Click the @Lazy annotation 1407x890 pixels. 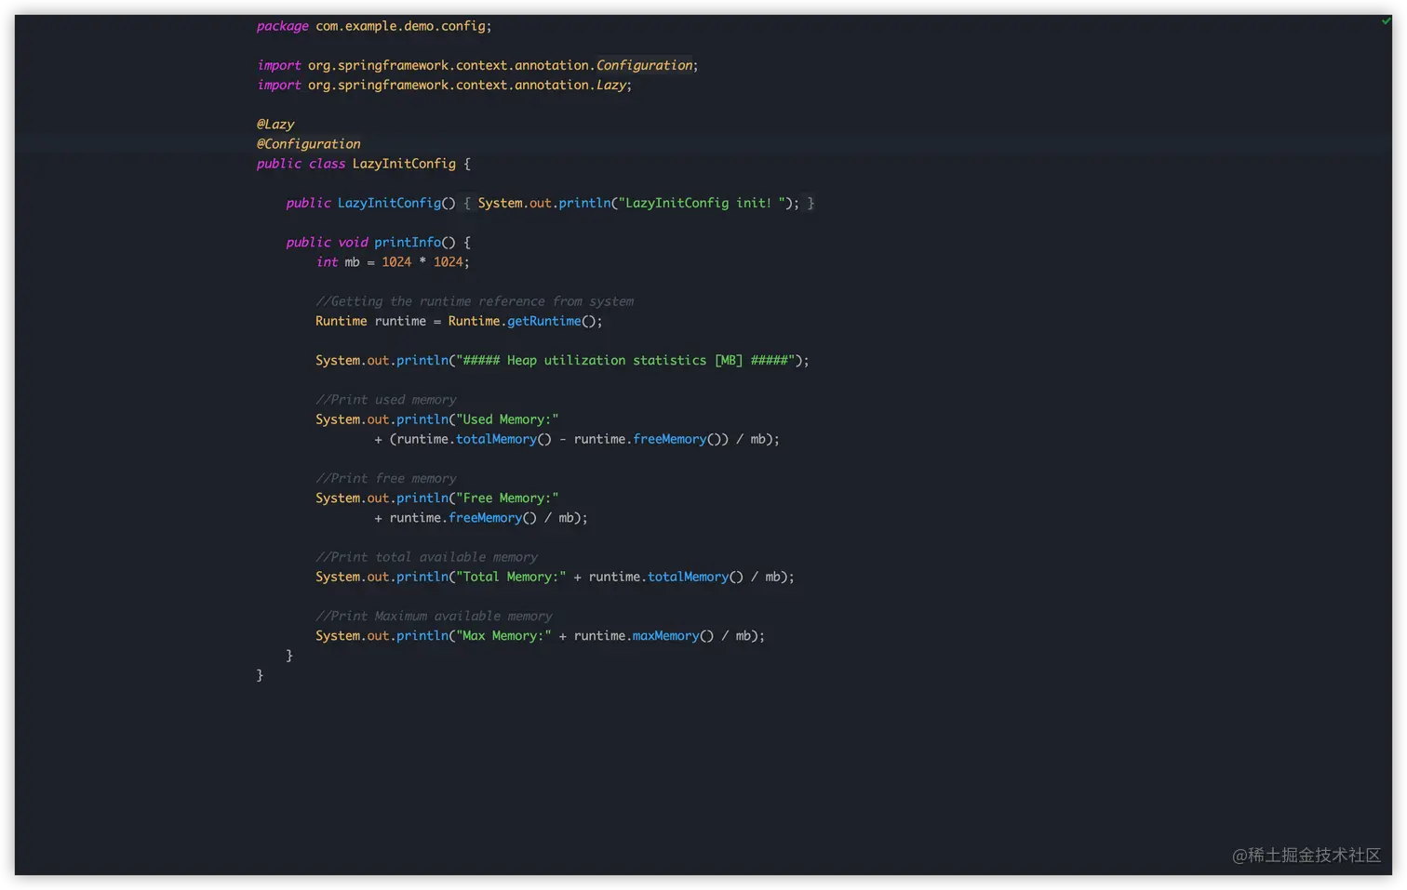[x=275, y=124]
